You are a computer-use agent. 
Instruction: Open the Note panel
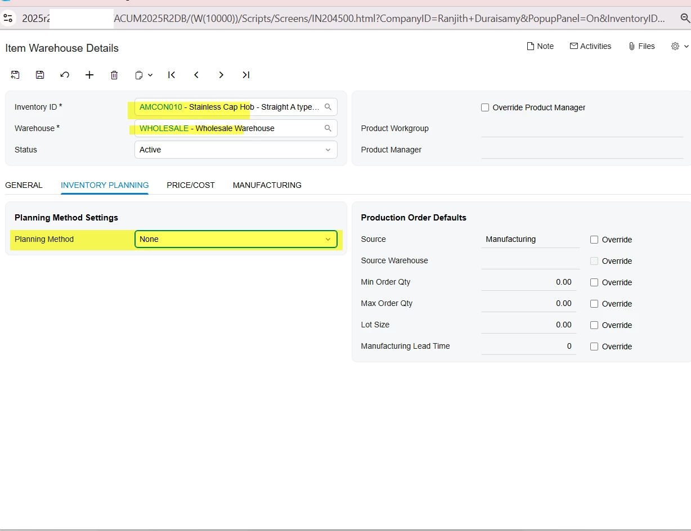pyautogui.click(x=540, y=46)
